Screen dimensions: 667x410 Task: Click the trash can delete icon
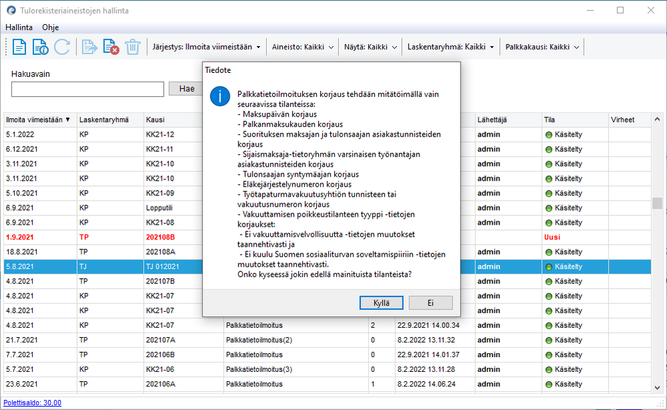coord(132,47)
